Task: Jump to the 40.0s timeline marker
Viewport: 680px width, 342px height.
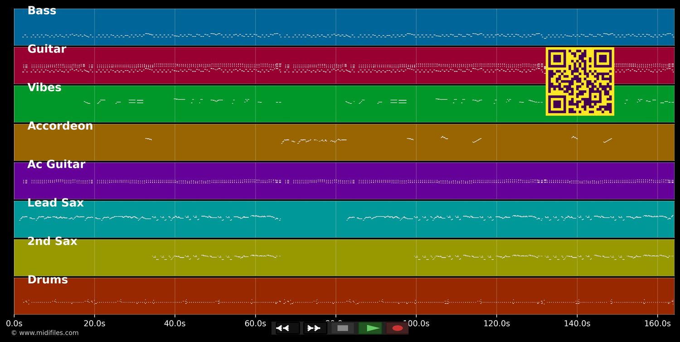Action: point(175,323)
